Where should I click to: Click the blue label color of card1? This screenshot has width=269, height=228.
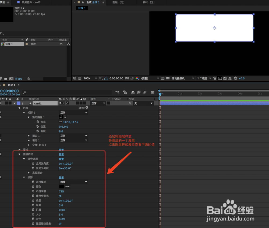click(19, 103)
